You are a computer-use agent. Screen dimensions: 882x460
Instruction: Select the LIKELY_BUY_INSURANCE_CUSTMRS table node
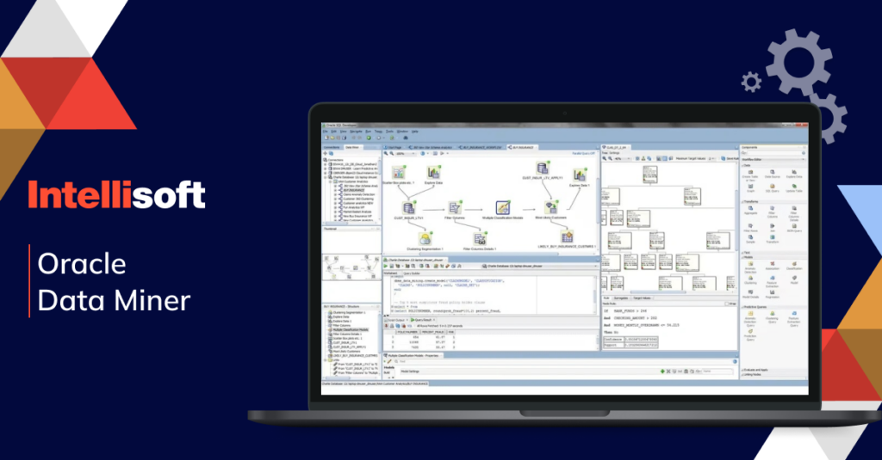pos(567,236)
